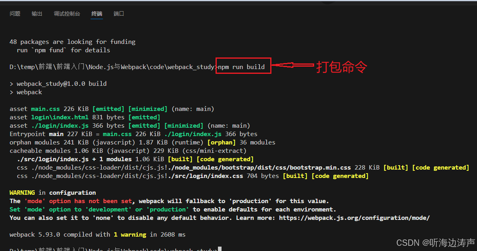477x251 pixels.
Task: Click '> webpack_study@1.0.0 build' line
Action: point(58,84)
